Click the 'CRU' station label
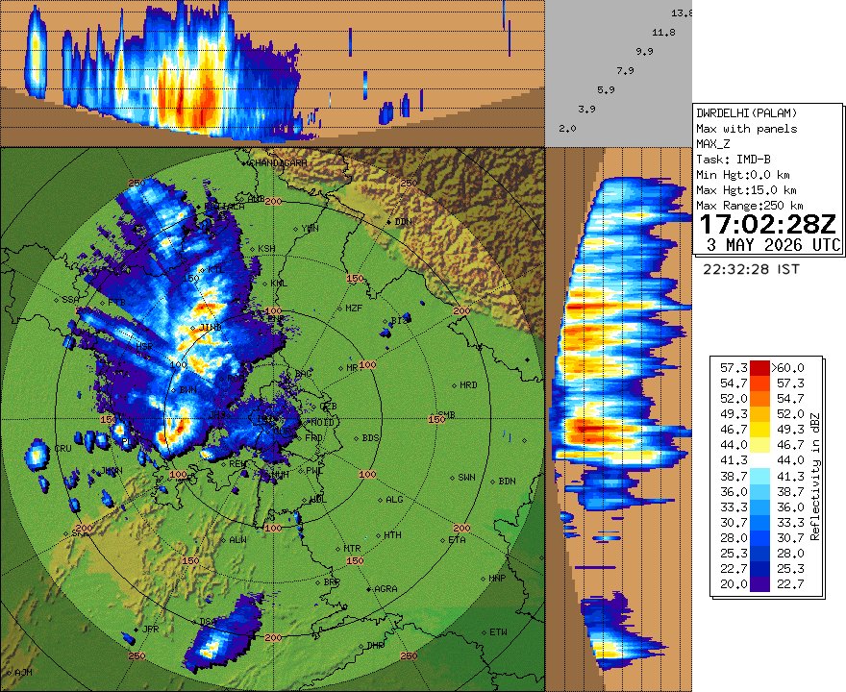This screenshot has height=692, width=846. pyautogui.click(x=62, y=448)
